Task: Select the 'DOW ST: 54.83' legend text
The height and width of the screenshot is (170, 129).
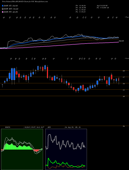Action: coord(11,6)
